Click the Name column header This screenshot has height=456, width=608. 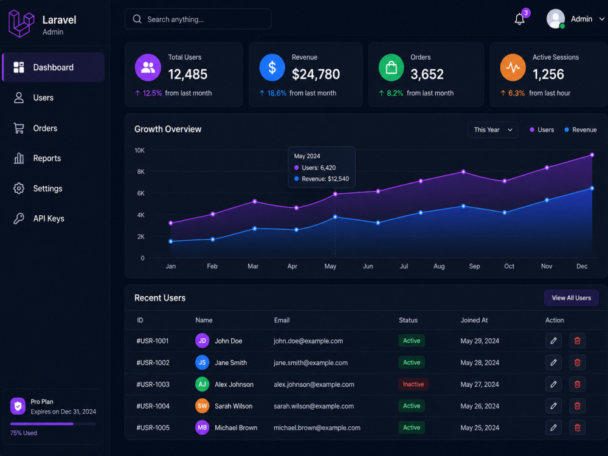click(x=204, y=320)
